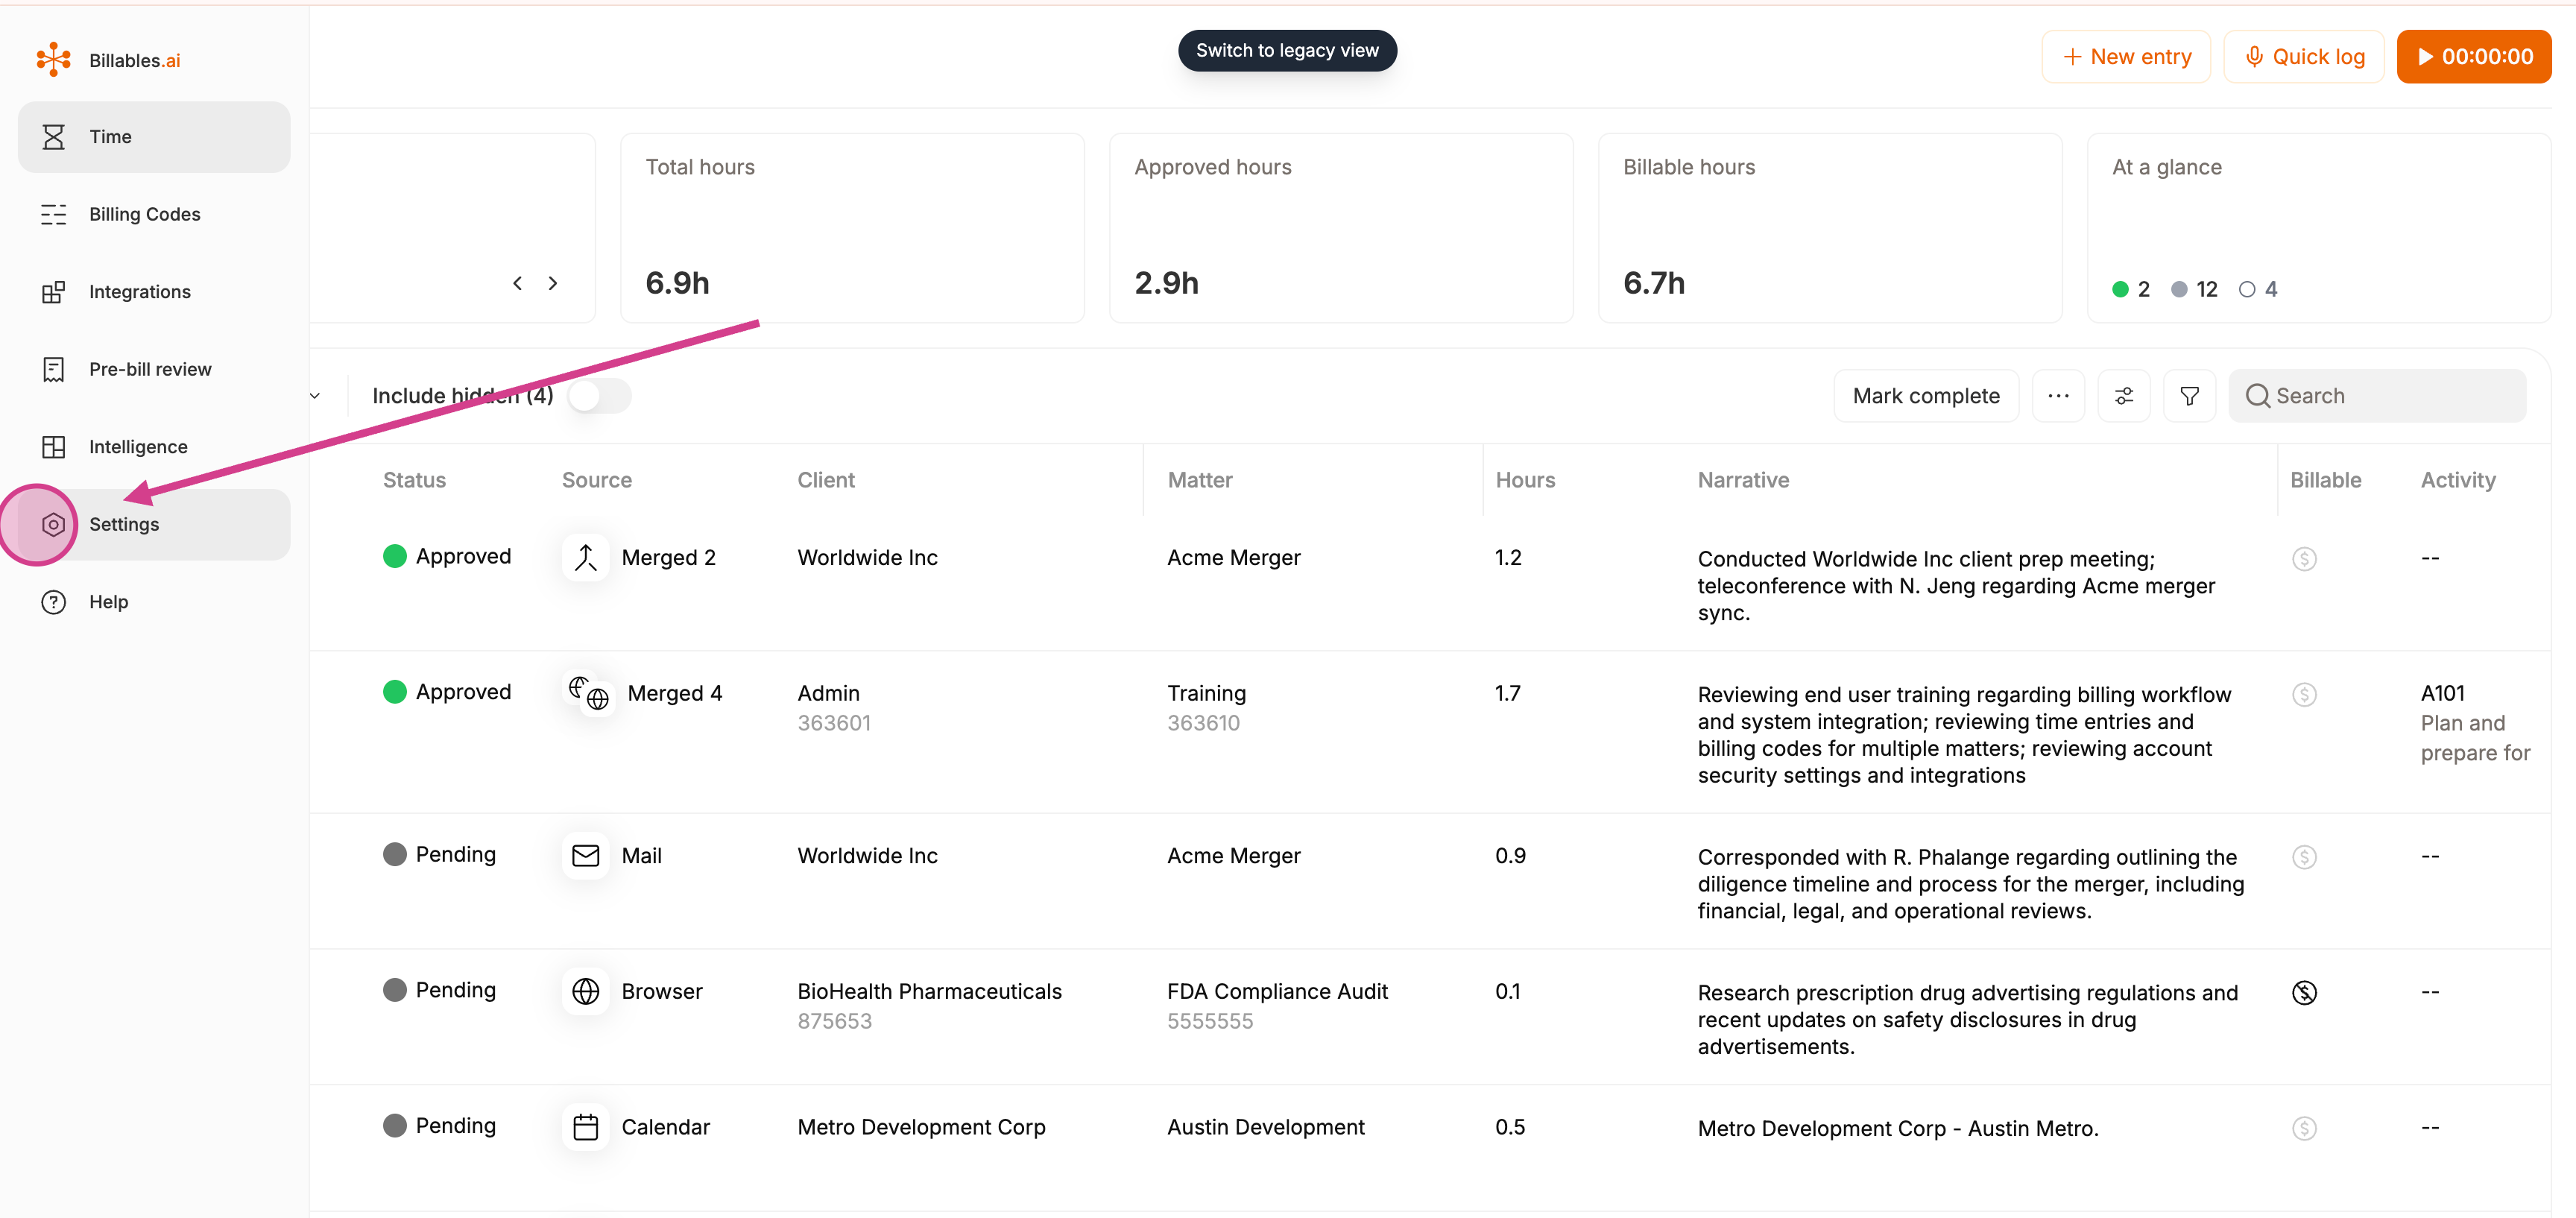Screen dimensions: 2576x1218
Task: Click the Search input field
Action: [2376, 396]
